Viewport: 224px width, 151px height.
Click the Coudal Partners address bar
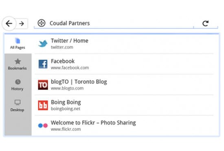pyautogui.click(x=114, y=24)
